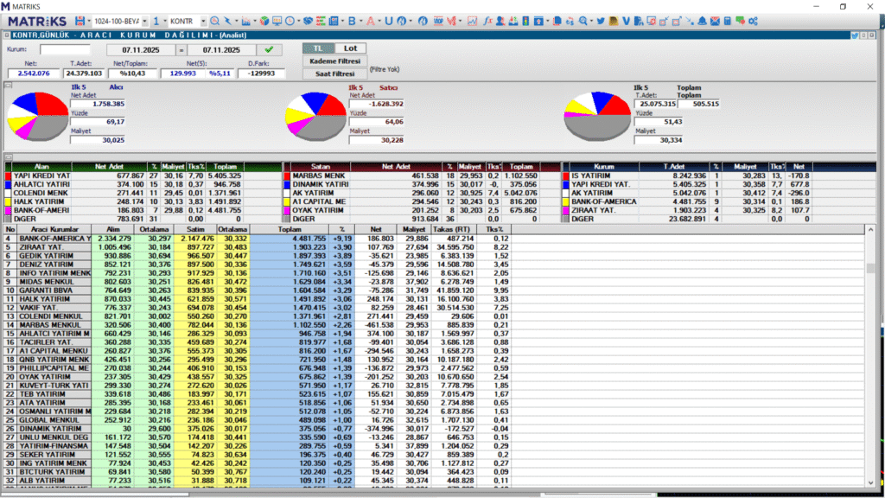Click the line chart icon in toolbar
The image size is (885, 498).
(472, 21)
